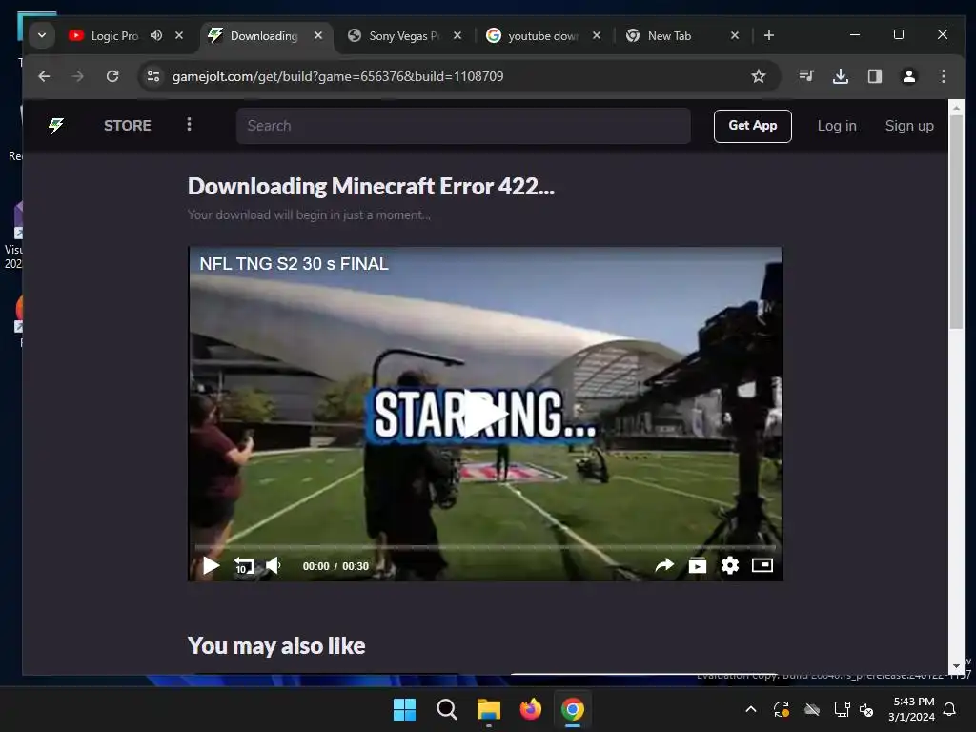Open a new browser tab
Image resolution: width=976 pixels, height=732 pixels.
point(769,35)
